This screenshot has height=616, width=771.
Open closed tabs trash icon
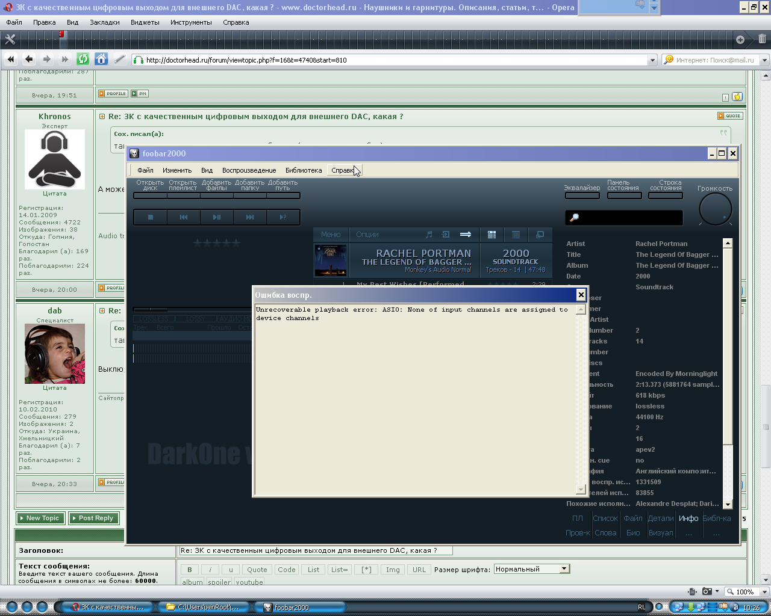(762, 39)
